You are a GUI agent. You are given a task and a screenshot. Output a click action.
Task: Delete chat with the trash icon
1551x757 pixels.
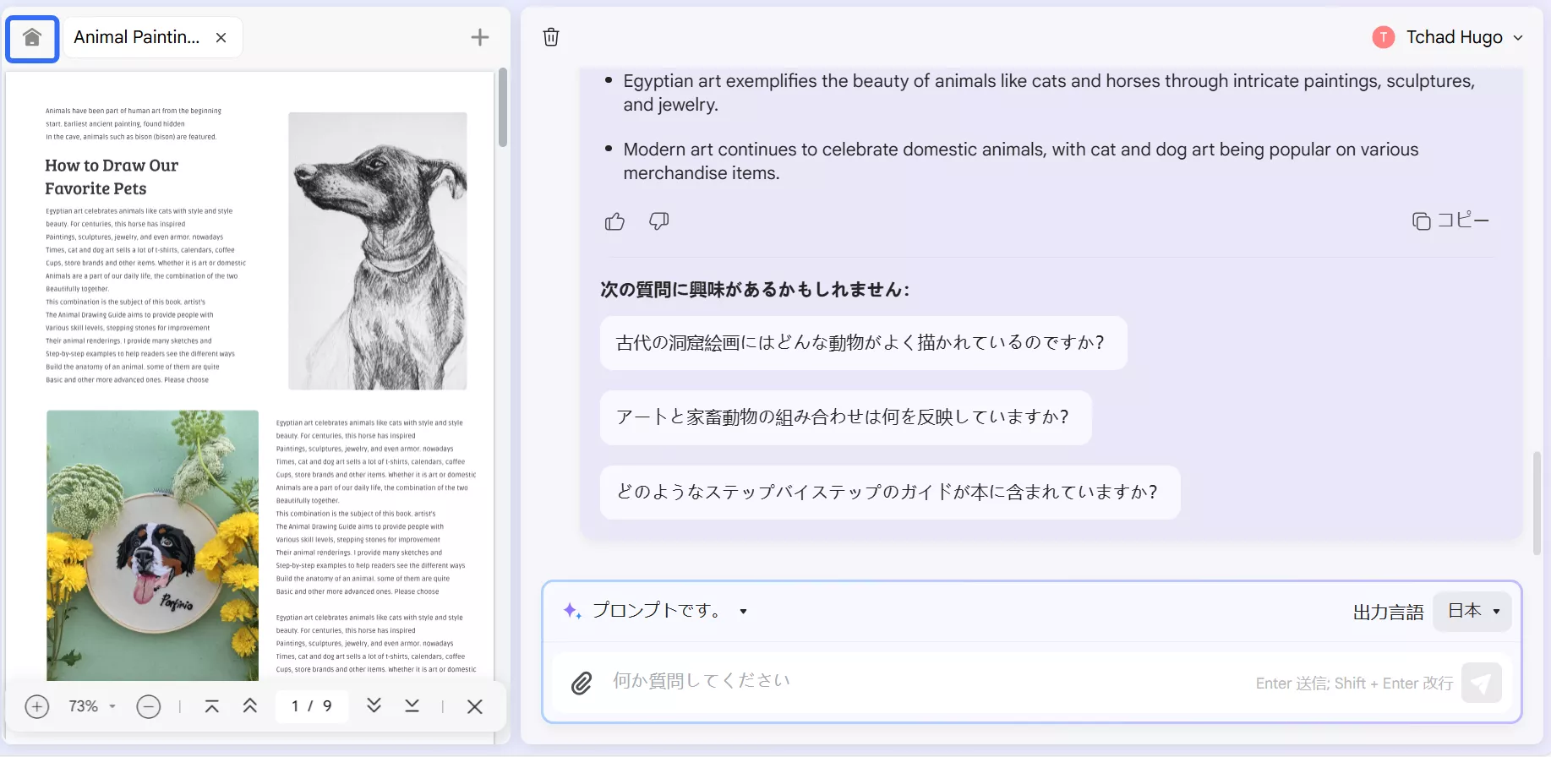(x=551, y=37)
